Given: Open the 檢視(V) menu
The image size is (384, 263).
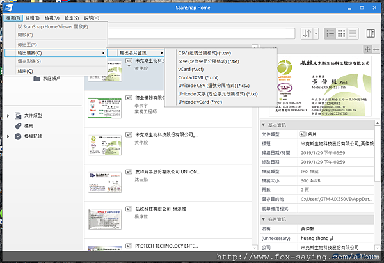Looking at the screenshot, I should point(52,18).
